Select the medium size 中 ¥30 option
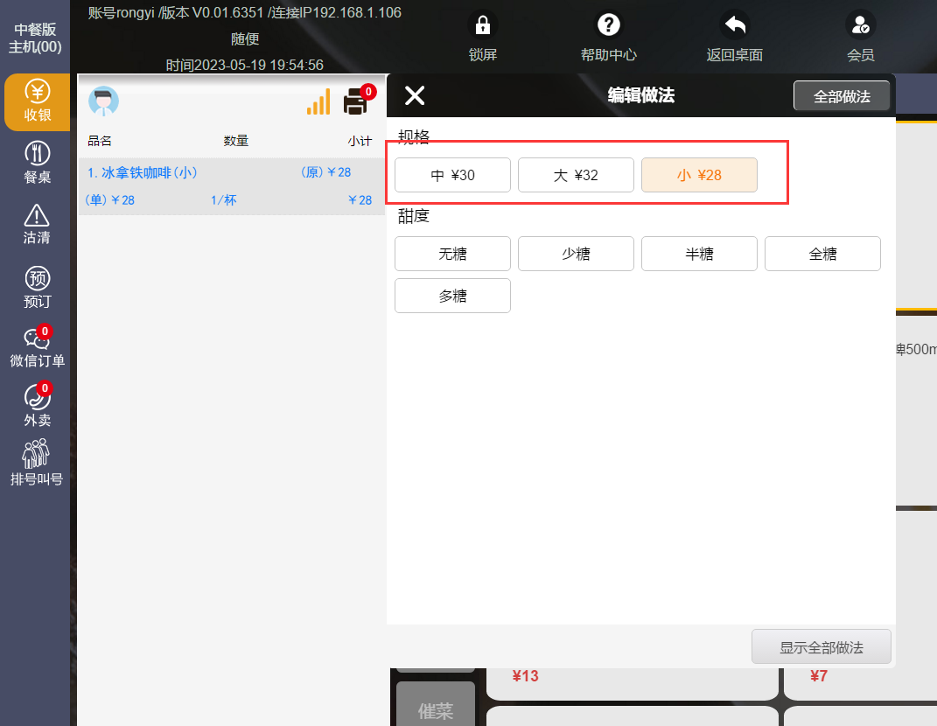 [452, 175]
